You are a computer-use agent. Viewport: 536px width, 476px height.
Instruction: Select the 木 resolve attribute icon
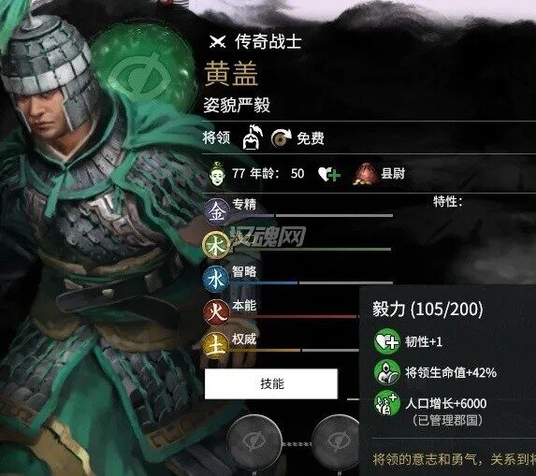(x=216, y=246)
